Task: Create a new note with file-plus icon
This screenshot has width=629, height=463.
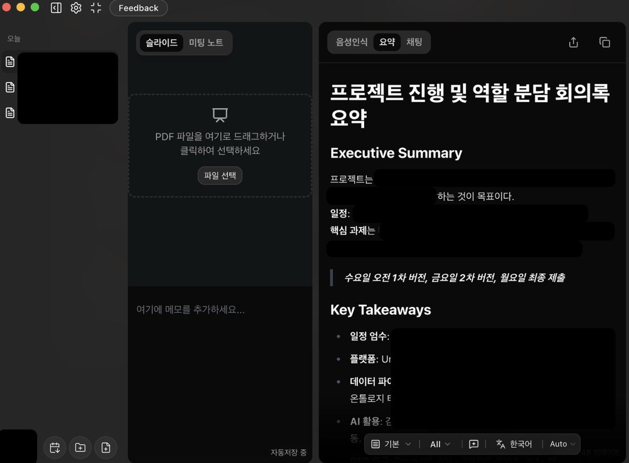Action: coord(106,447)
